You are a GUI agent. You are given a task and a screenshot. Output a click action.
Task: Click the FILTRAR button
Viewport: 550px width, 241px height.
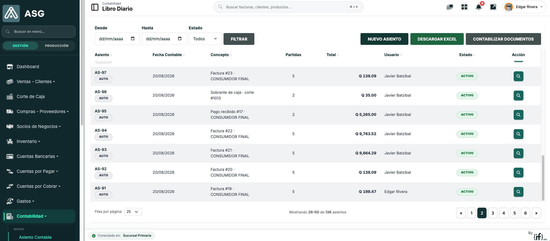tap(239, 39)
